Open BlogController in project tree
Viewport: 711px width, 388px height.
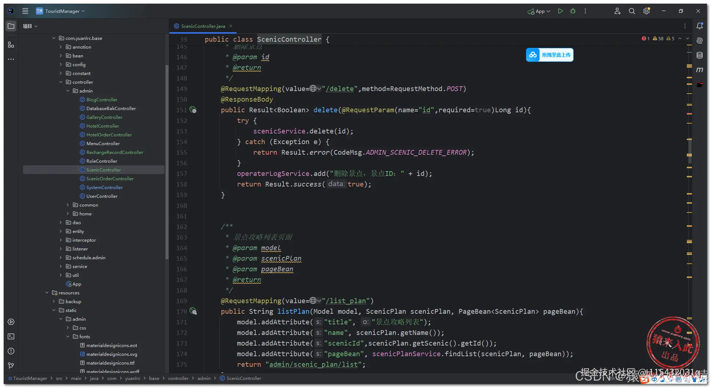102,99
